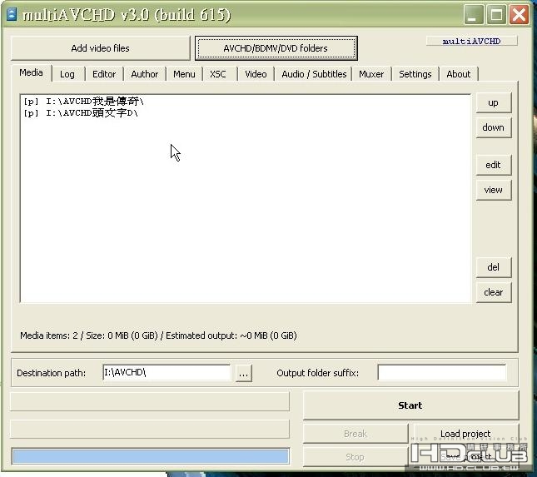537x477 pixels.
Task: Remove item with the del button
Action: click(493, 266)
